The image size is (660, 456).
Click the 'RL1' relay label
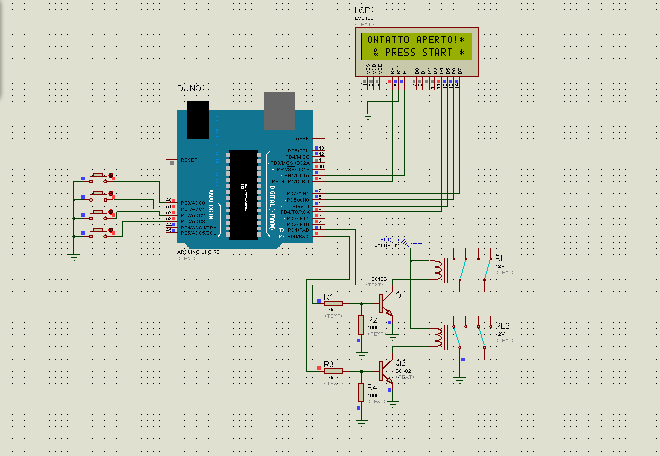(502, 258)
